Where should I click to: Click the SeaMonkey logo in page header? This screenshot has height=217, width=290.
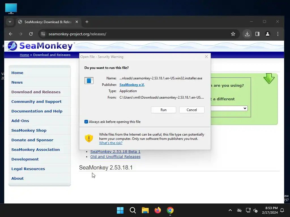pyautogui.click(x=40, y=46)
